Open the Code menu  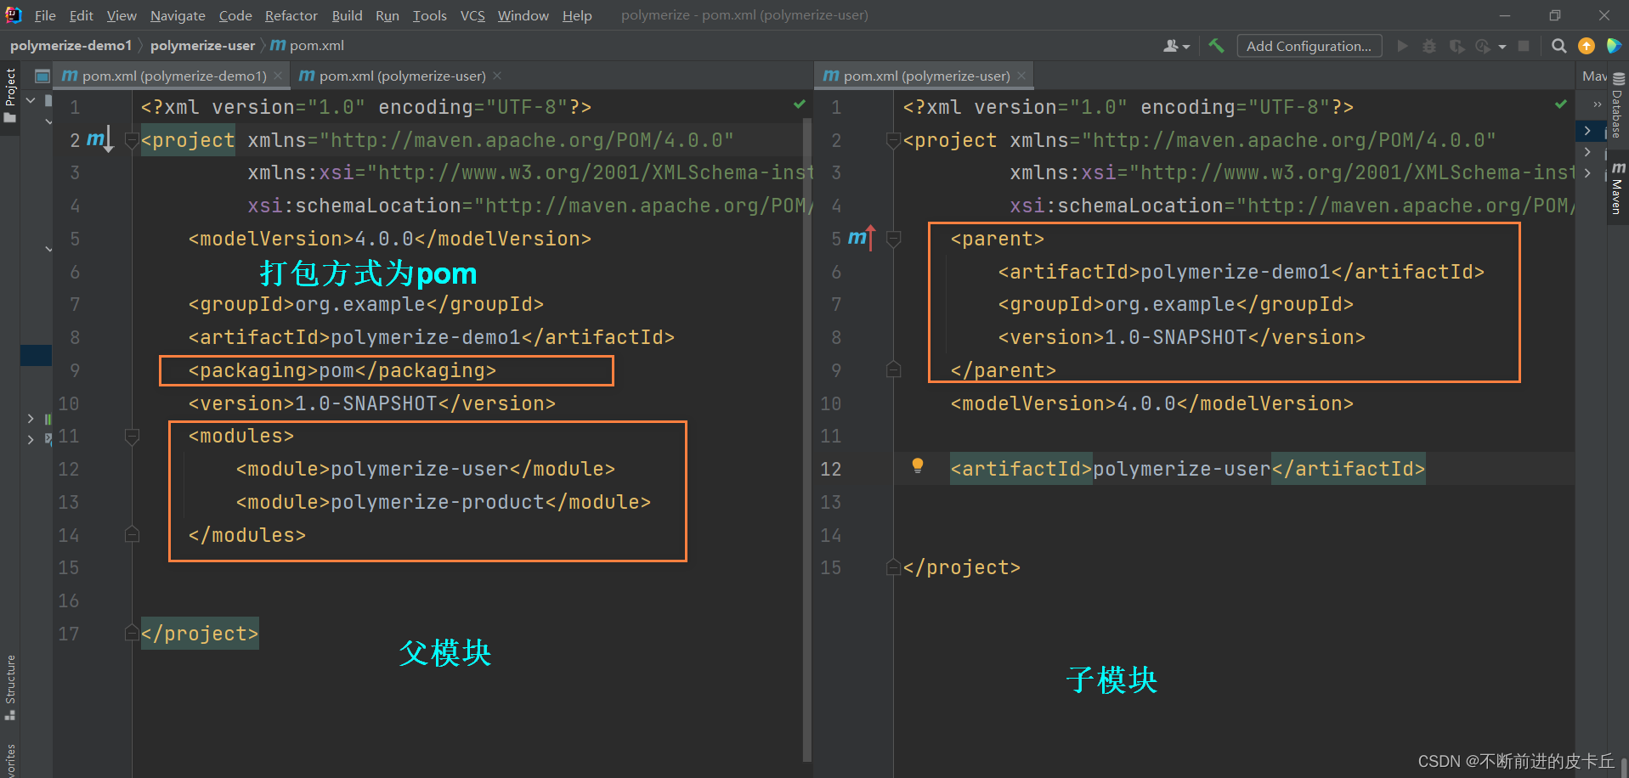coord(235,15)
